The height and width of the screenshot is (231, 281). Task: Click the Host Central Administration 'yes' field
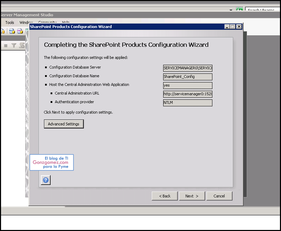click(188, 86)
